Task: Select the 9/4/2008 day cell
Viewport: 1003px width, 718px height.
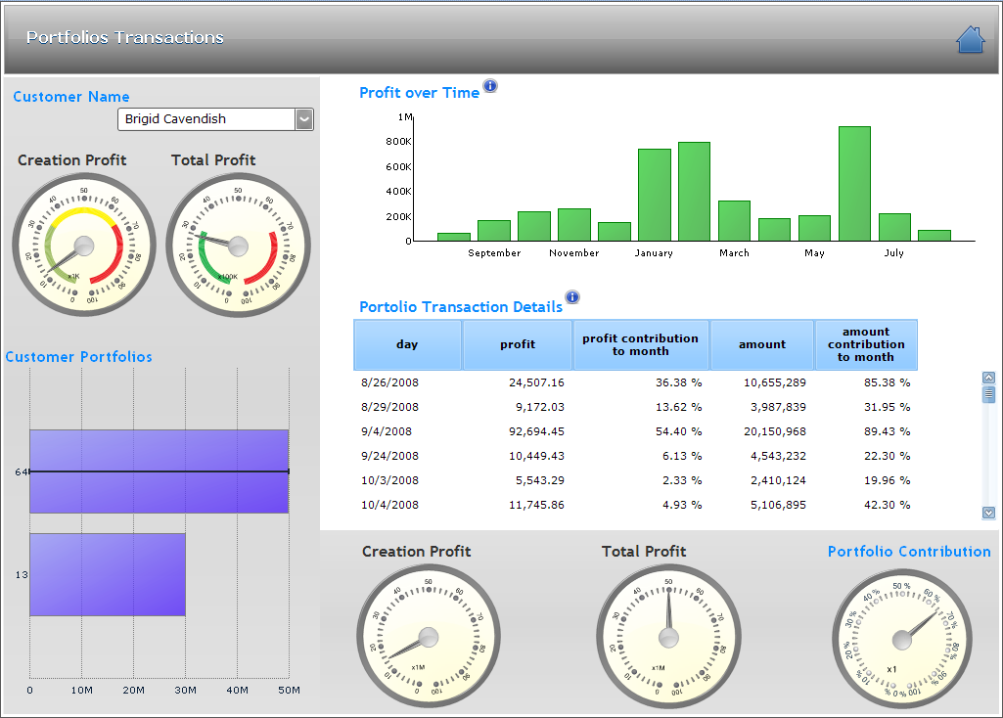Action: [x=387, y=431]
